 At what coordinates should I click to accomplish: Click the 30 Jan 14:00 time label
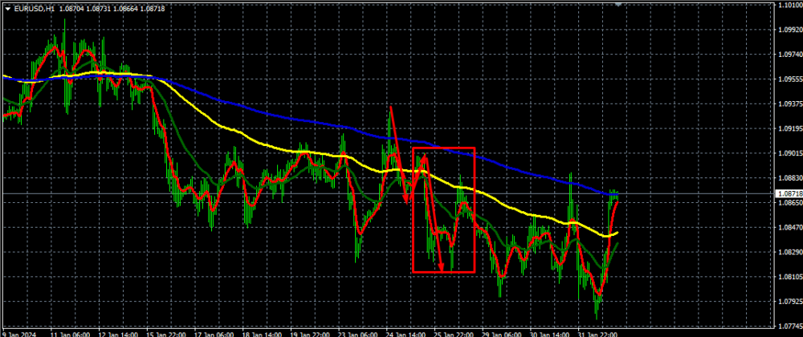pos(550,334)
